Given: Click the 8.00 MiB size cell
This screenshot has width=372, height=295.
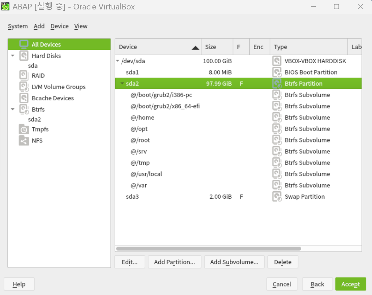Looking at the screenshot, I should point(220,72).
